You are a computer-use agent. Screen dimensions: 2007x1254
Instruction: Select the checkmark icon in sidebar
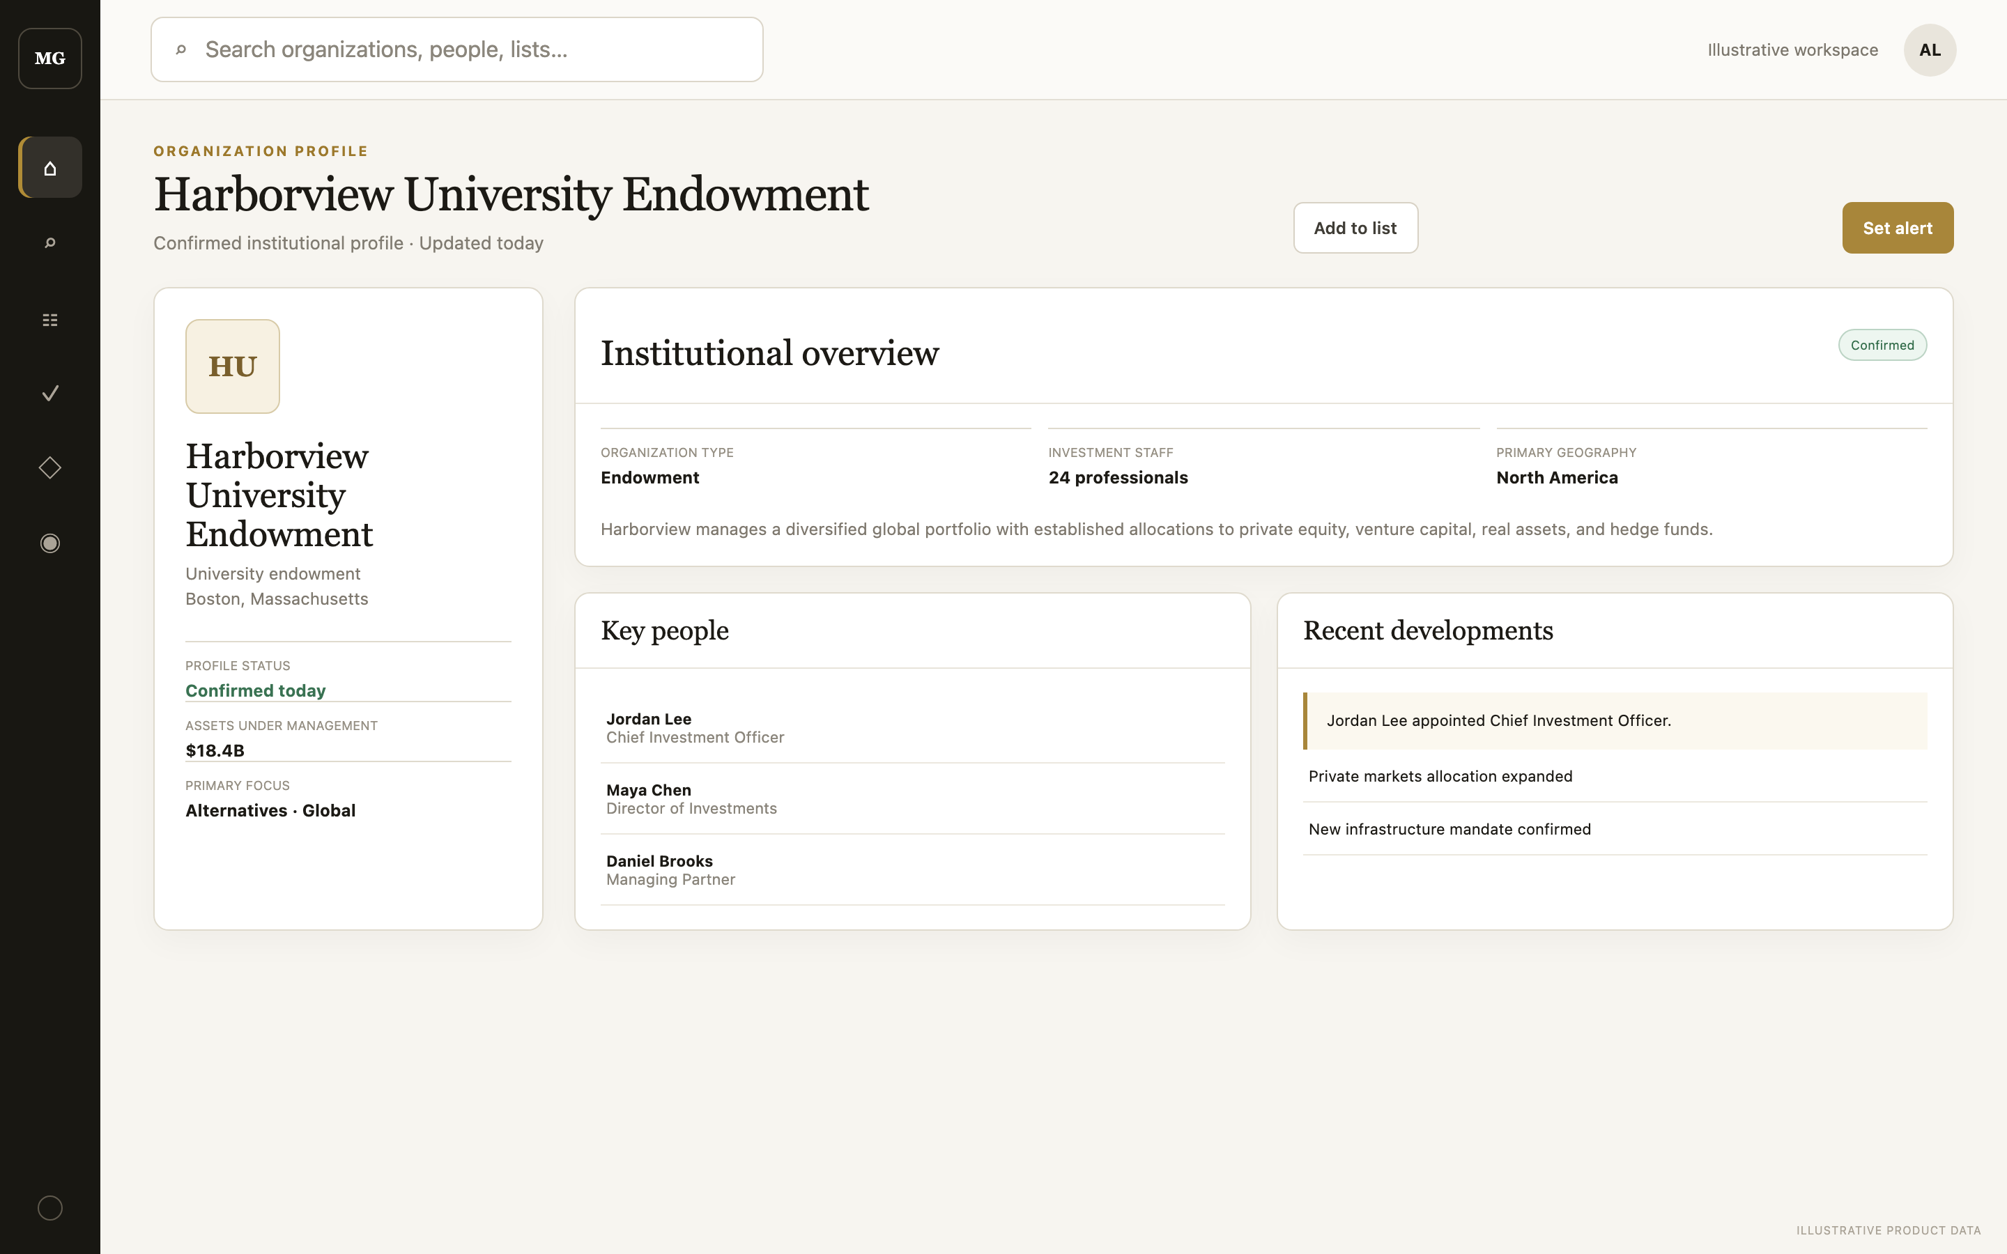[49, 393]
